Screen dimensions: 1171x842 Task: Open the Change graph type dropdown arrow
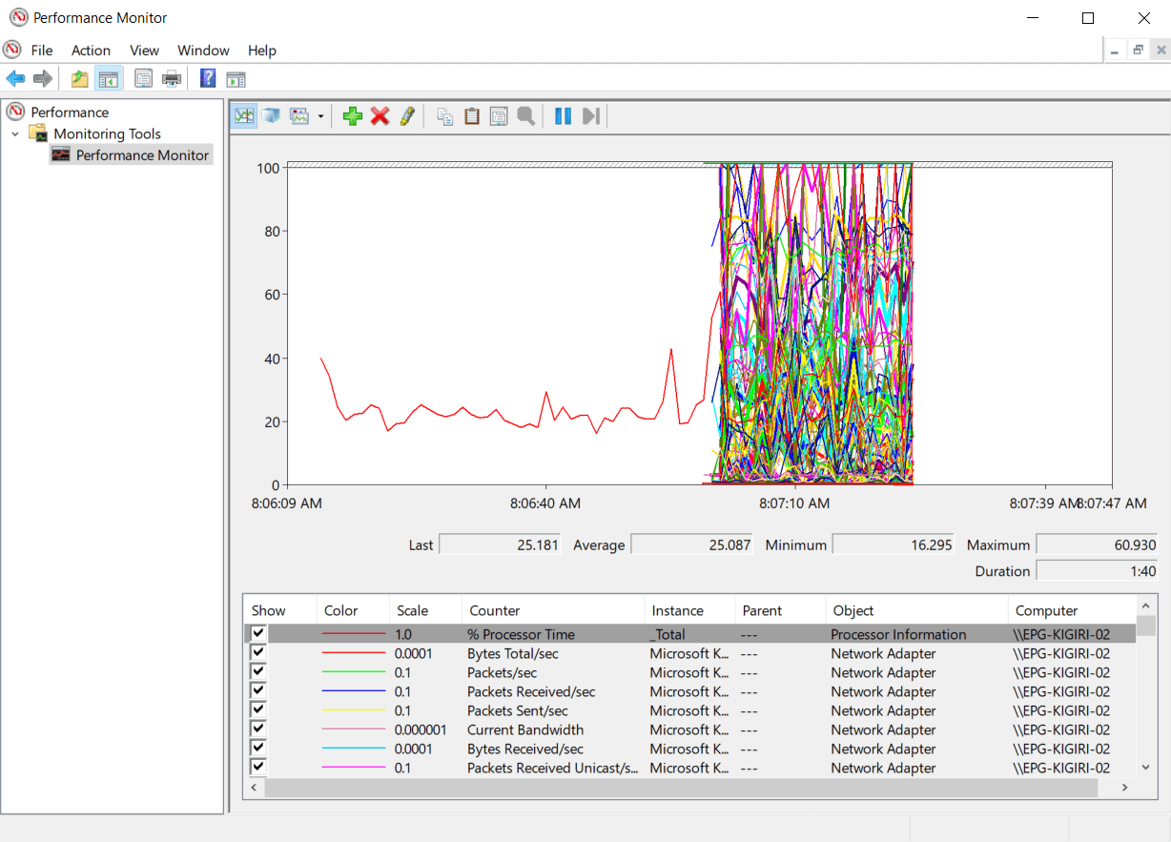(320, 116)
